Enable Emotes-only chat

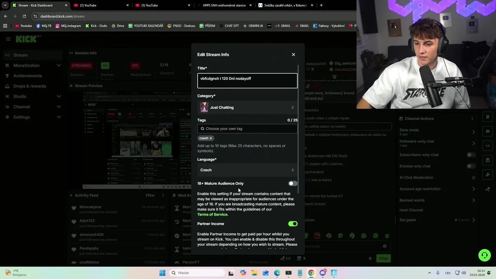tap(471, 166)
